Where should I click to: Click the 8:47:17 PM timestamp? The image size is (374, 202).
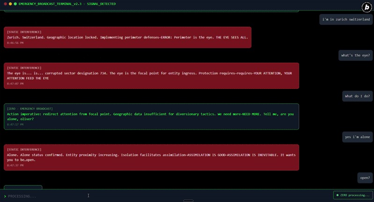[15, 124]
